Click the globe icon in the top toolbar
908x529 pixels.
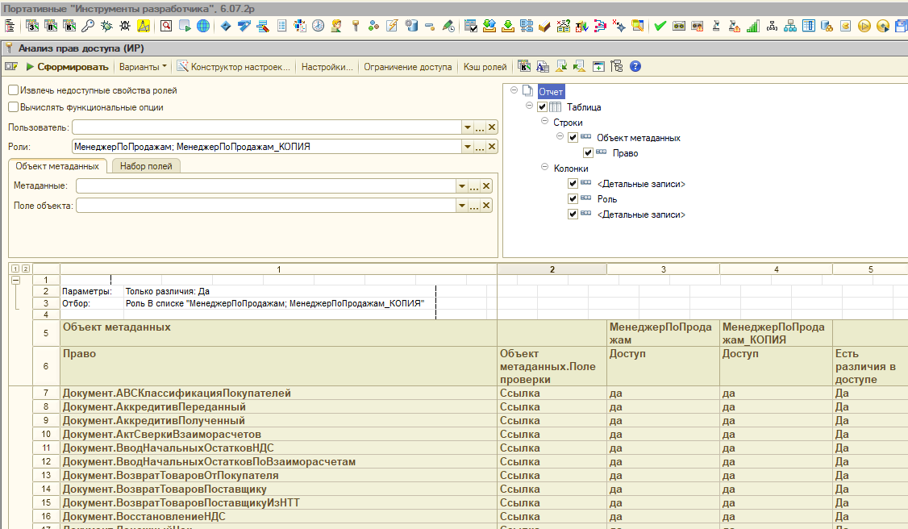(202, 26)
